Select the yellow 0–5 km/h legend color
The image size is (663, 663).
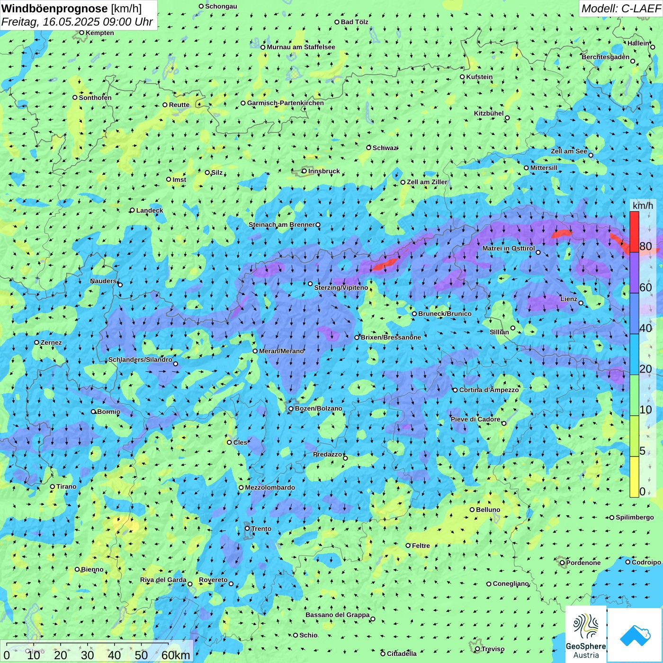coord(634,477)
